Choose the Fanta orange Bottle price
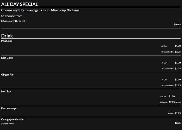The image size is (182, 130). (174, 113)
